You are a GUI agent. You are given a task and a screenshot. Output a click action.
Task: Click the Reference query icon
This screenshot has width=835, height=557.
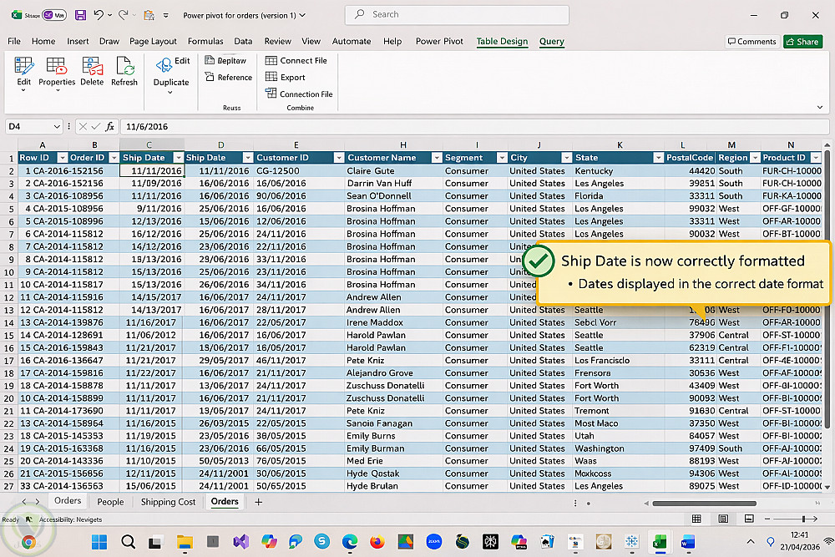coord(210,78)
